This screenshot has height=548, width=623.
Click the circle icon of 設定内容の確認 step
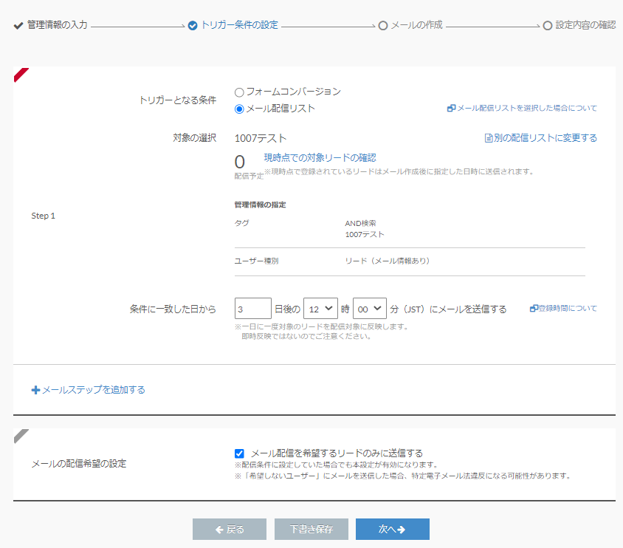547,25
